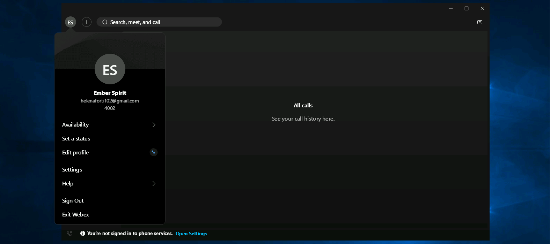
Task: Choose Set a status
Action: 76,139
